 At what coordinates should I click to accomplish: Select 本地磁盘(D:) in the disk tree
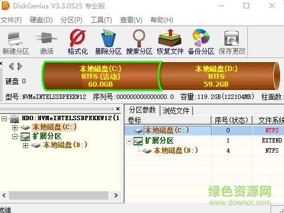(x=65, y=145)
